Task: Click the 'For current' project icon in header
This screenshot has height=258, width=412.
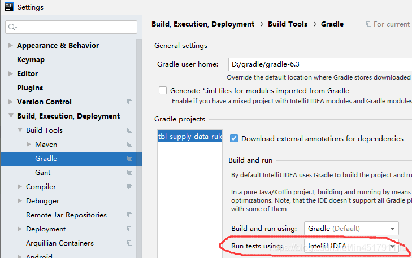Action: (368, 24)
